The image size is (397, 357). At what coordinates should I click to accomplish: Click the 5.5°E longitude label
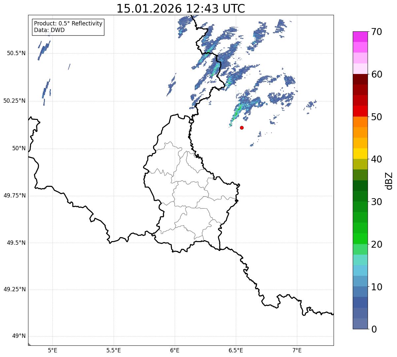coord(114,350)
